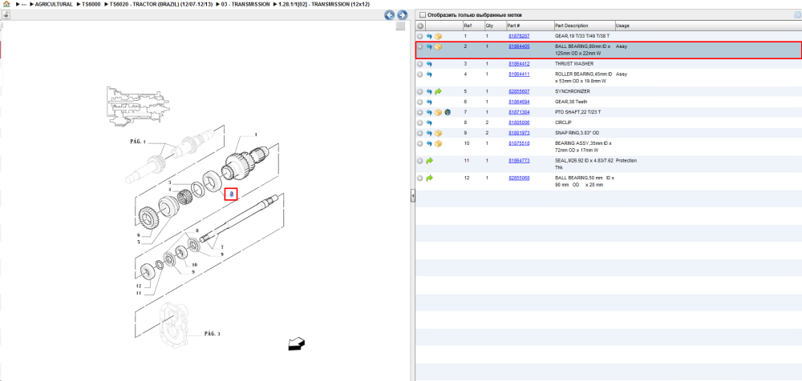Image resolution: width=802 pixels, height=381 pixels.
Task: Select callout 12 on the diagram
Action: [138, 286]
